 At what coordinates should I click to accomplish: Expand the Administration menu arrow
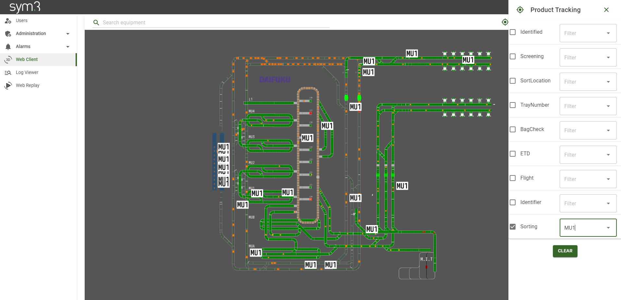68,34
